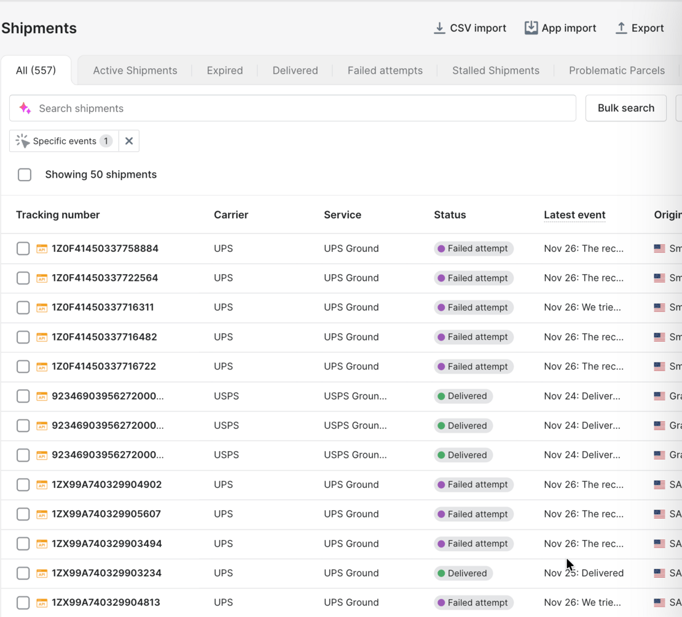
Task: Mark checkbox for shipment 1ZX99A740329905607
Action: point(23,514)
